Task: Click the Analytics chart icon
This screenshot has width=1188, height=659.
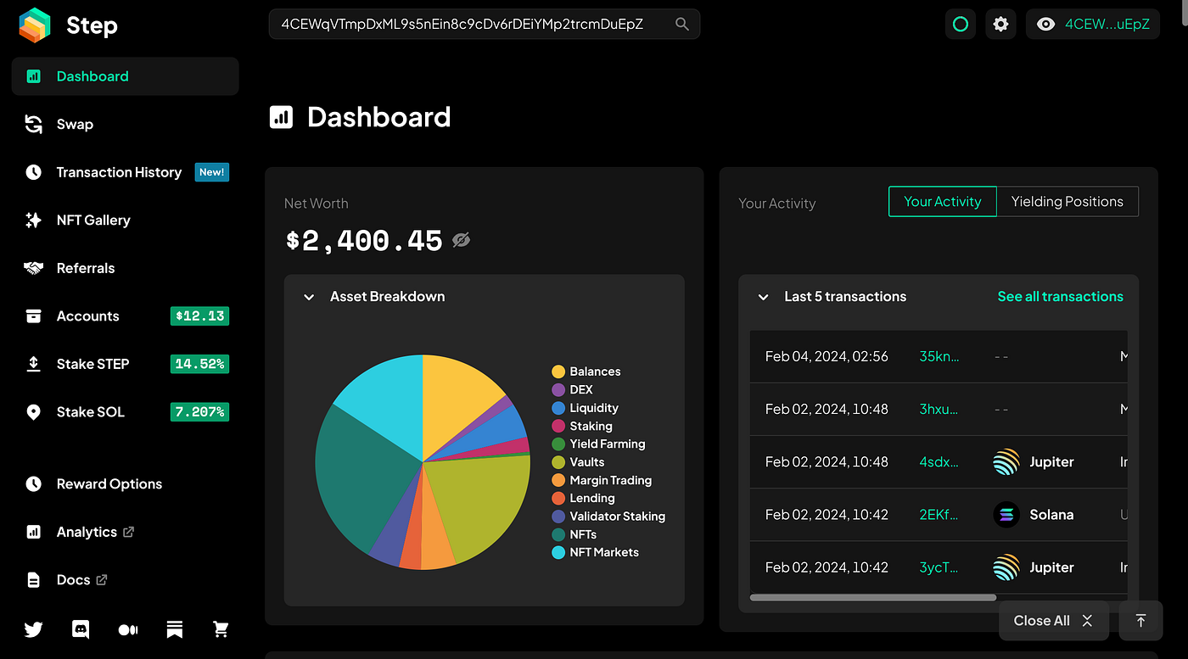Action: 33,532
